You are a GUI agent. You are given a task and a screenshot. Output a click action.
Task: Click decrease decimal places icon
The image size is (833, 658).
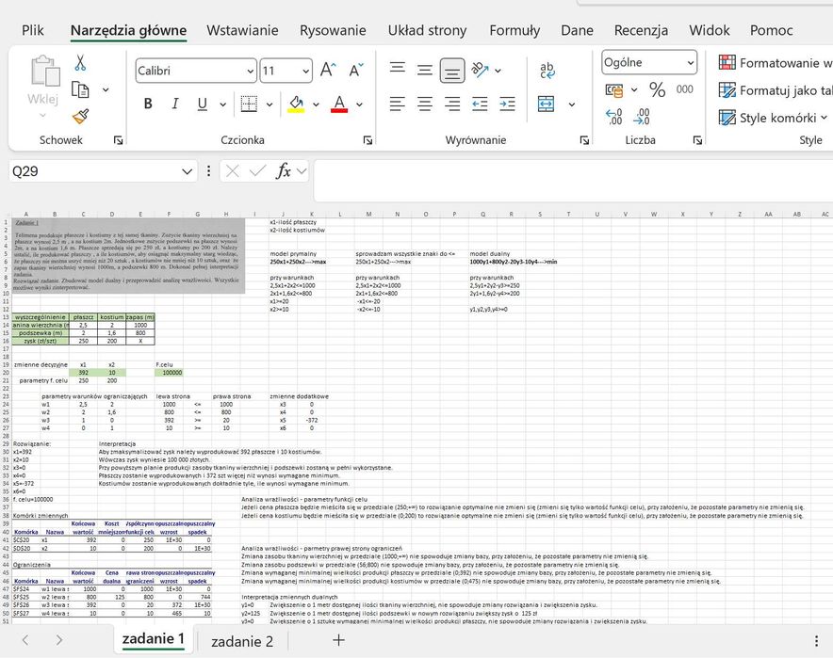642,116
